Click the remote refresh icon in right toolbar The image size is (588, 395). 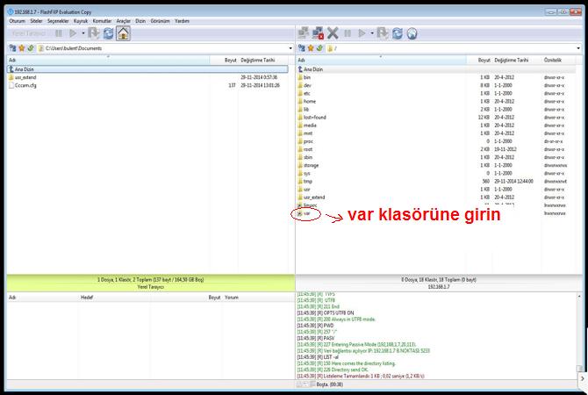coord(398,33)
